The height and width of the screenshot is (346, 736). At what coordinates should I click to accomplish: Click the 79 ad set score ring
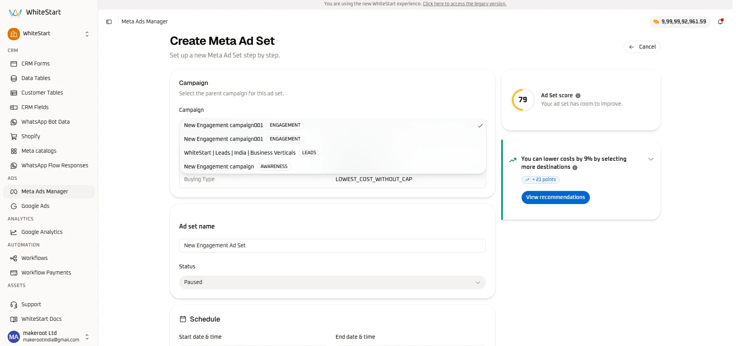pos(523,100)
